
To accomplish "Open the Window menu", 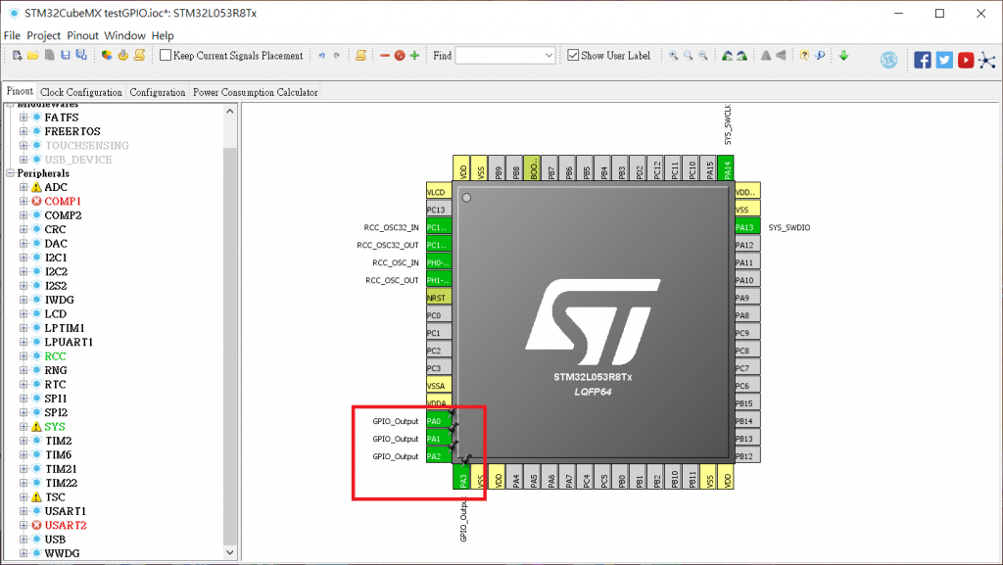I will [124, 36].
